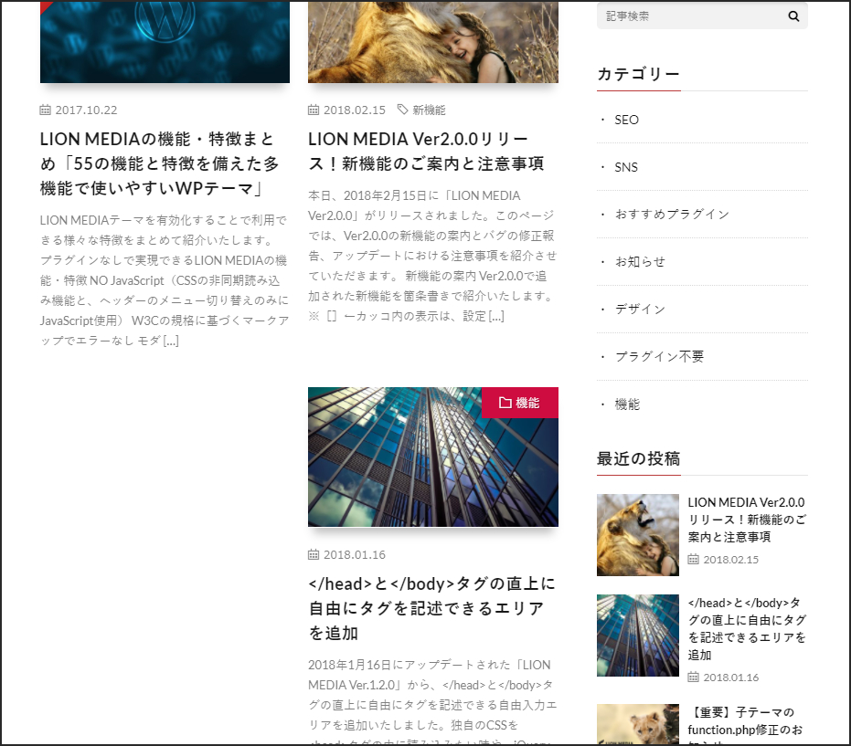Open the SEO category
Screen dimensions: 851x746
coord(626,120)
